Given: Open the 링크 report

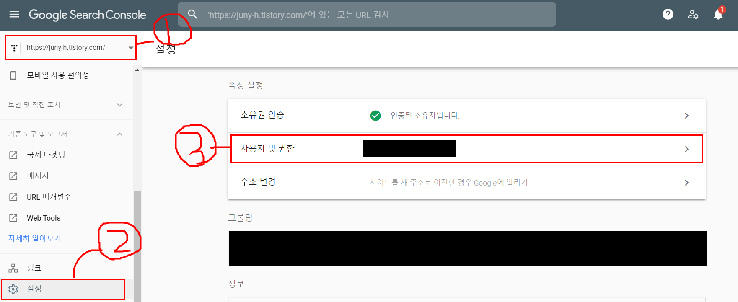Looking at the screenshot, I should pyautogui.click(x=66, y=268).
